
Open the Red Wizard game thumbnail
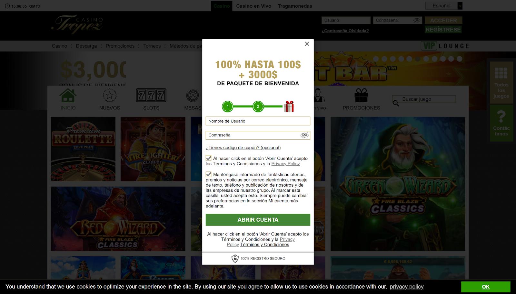click(x=118, y=219)
